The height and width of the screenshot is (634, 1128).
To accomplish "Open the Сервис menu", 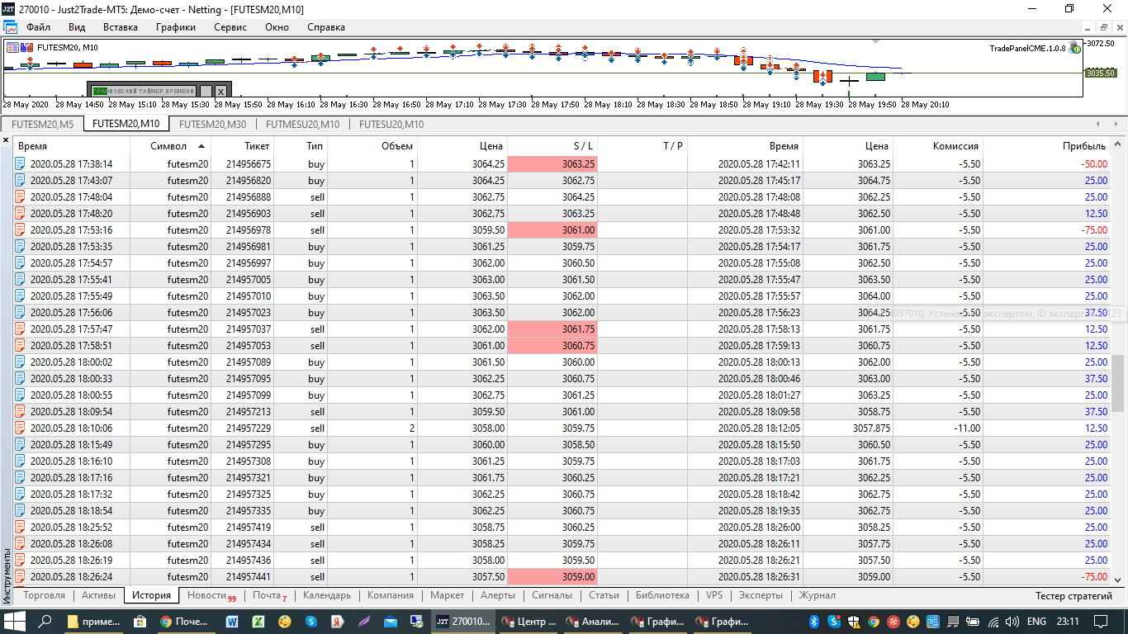I will point(230,27).
